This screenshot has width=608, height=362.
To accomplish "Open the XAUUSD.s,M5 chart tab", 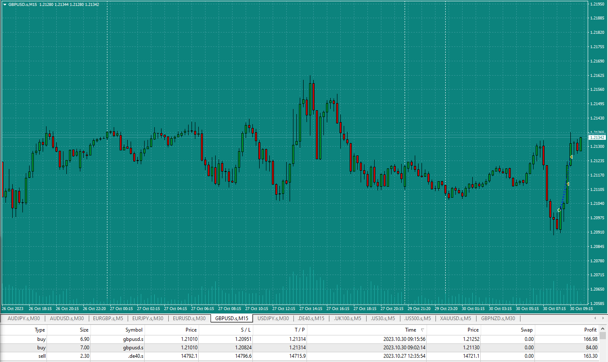I will pos(455,318).
